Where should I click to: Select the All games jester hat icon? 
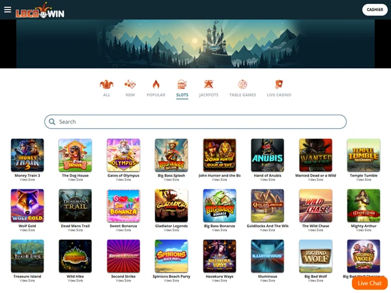click(x=106, y=85)
